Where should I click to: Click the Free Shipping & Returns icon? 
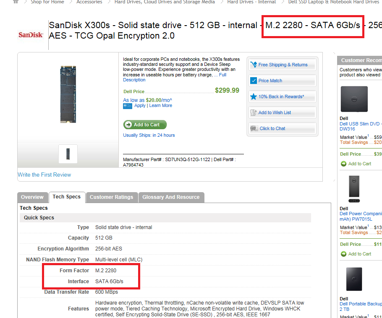tap(254, 65)
